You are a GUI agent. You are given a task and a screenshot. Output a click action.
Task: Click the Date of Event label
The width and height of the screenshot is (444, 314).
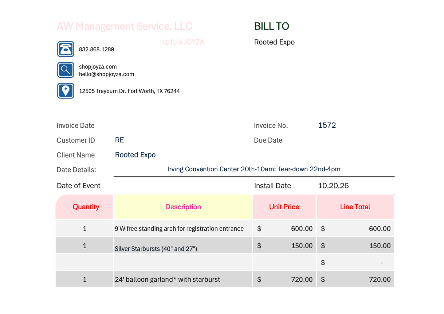tap(79, 186)
